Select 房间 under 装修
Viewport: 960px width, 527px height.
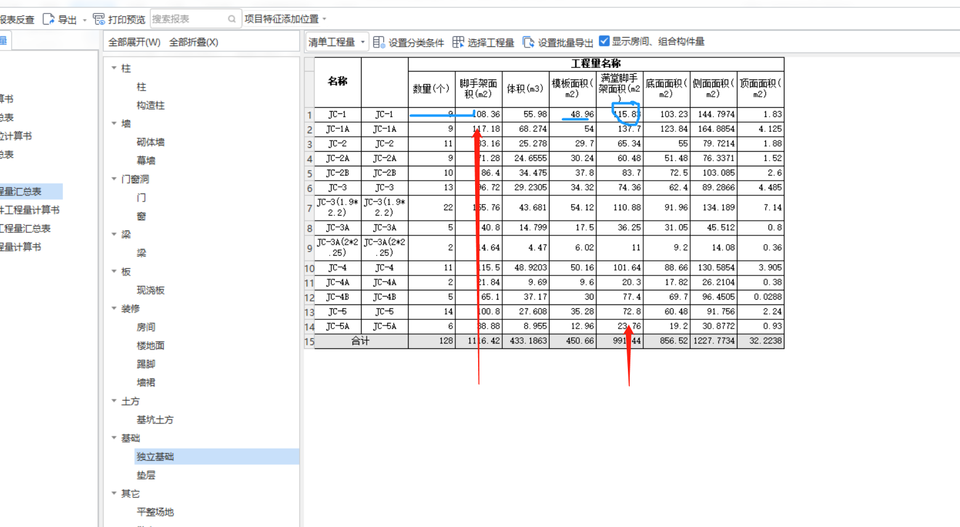pyautogui.click(x=145, y=327)
